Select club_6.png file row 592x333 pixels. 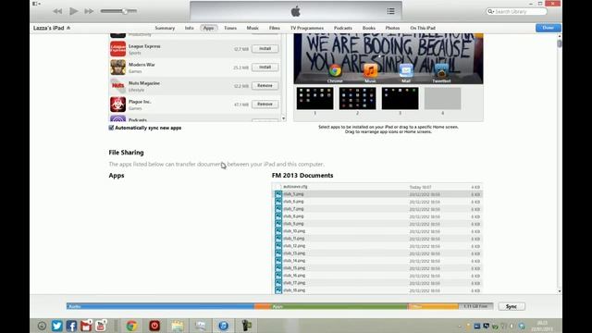click(x=377, y=202)
